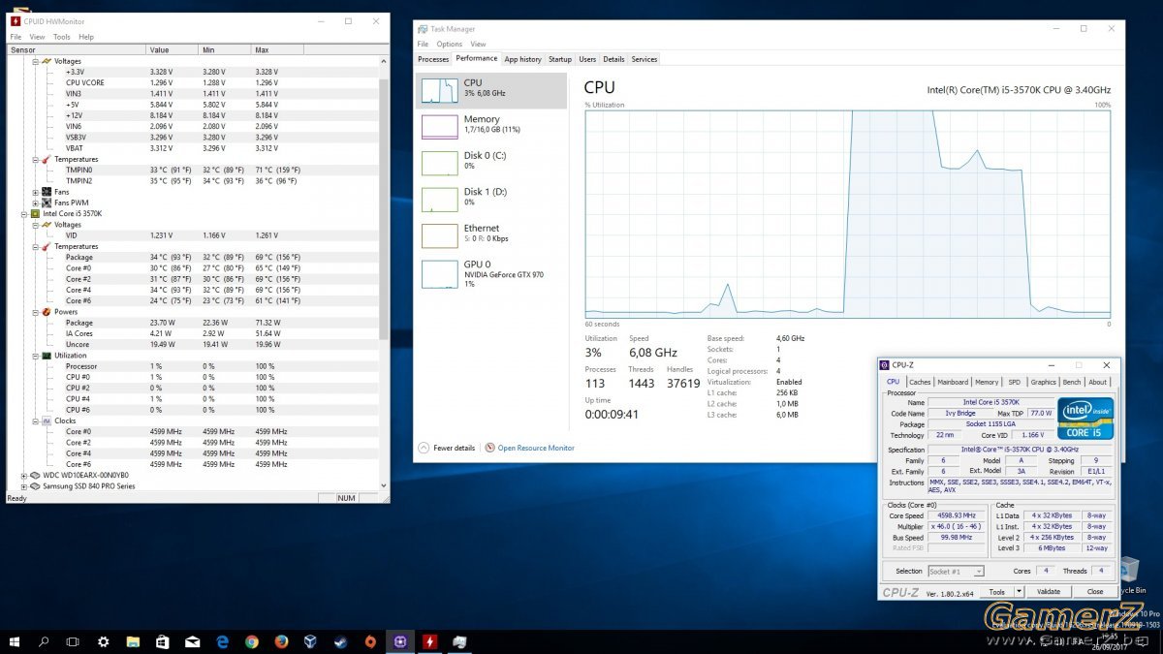Launch Steam from the taskbar

(x=340, y=641)
